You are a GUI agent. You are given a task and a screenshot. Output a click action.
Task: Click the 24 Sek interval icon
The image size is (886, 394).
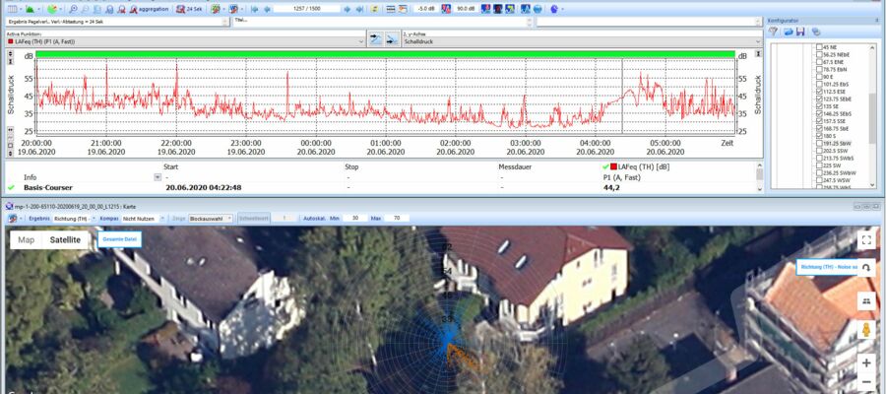point(189,8)
